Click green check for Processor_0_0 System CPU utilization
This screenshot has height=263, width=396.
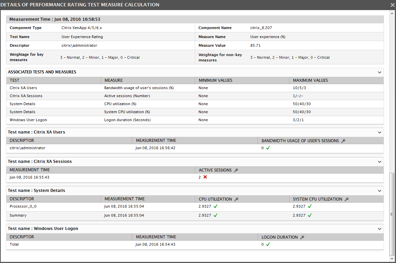tap(310, 206)
